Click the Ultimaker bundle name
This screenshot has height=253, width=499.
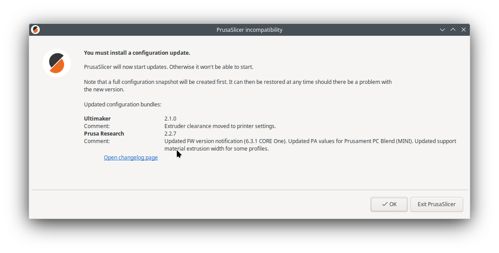coord(97,119)
